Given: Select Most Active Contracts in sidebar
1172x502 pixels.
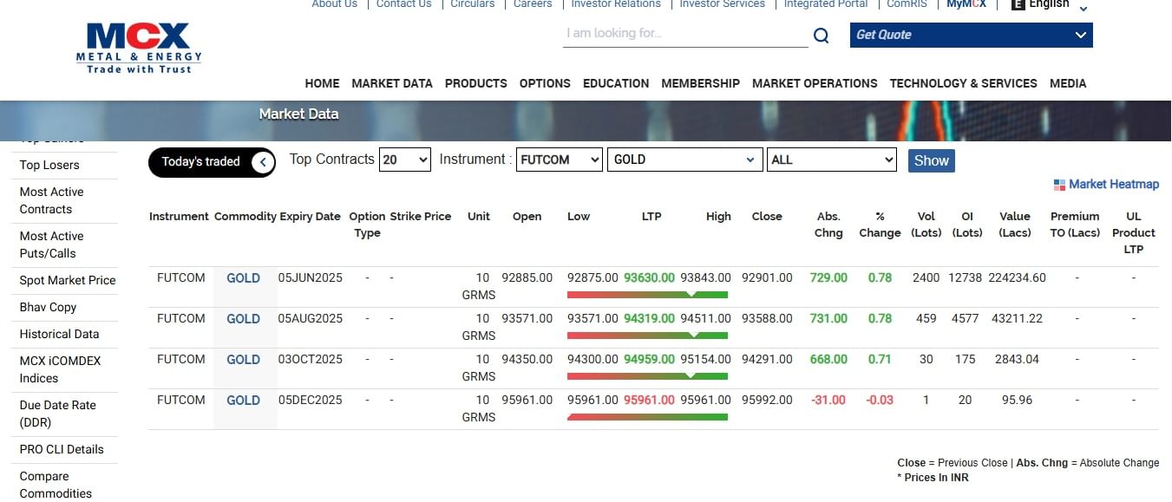Looking at the screenshot, I should click(x=52, y=200).
